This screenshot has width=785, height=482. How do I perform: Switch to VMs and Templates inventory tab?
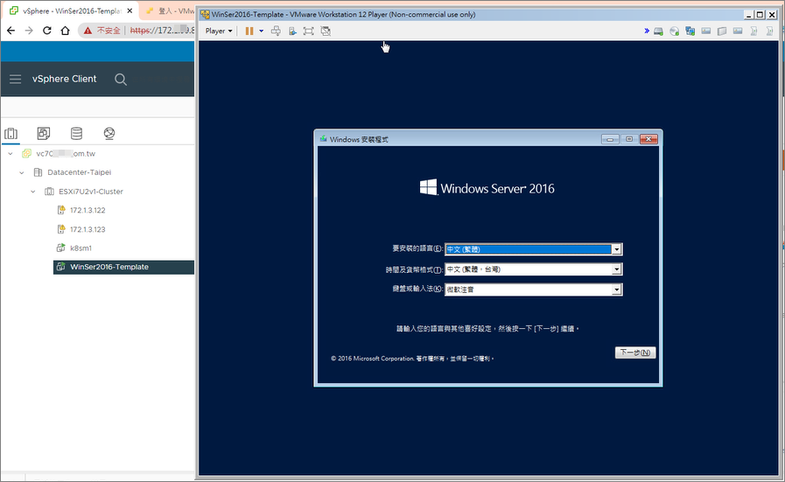tap(44, 133)
